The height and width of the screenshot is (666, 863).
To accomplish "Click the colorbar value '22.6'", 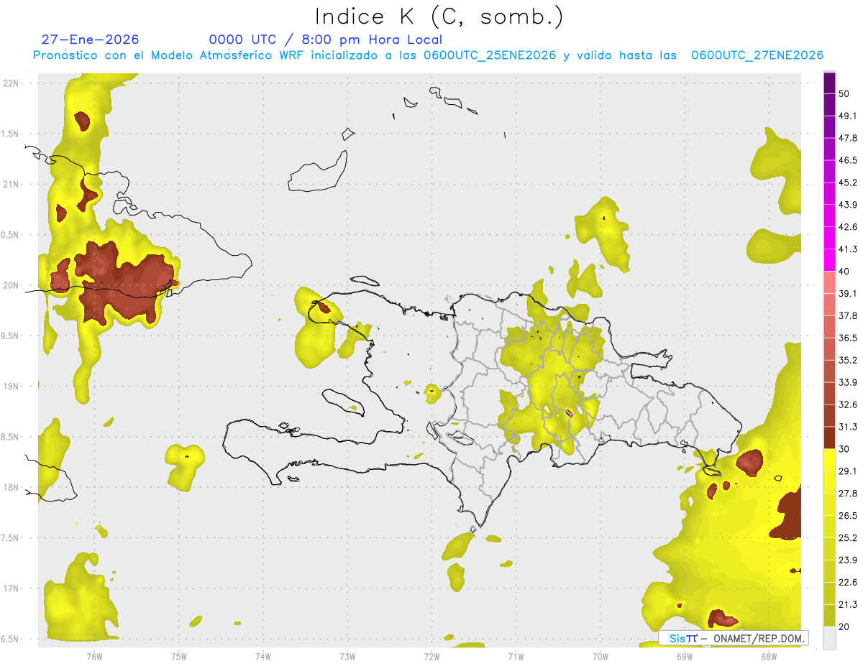I will point(848,582).
